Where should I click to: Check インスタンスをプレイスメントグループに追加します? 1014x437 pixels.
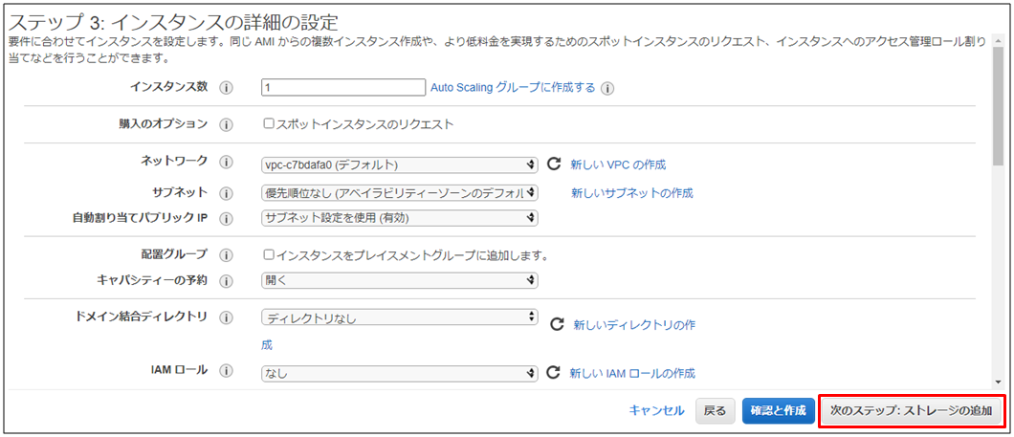(x=269, y=254)
